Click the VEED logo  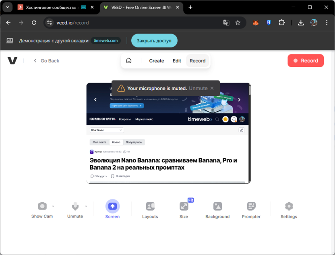click(12, 60)
